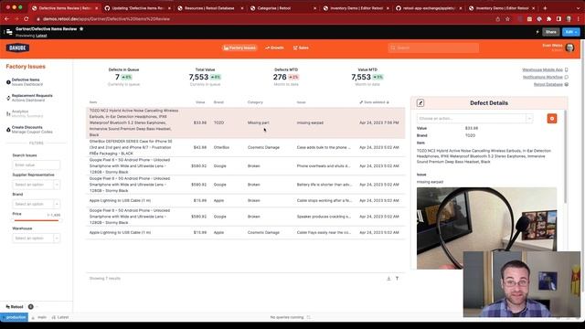This screenshot has height=329, width=585.
Task: Switch to Updating 'Defective Items' GitHub tab
Action: tap(138, 8)
